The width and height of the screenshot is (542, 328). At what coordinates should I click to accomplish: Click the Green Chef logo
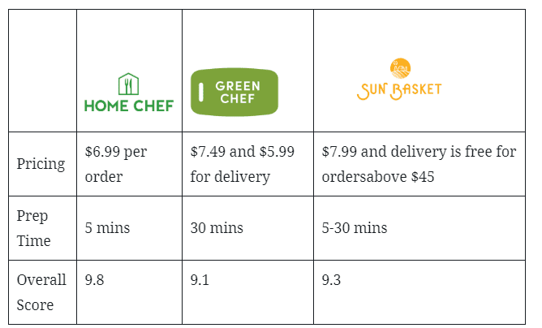point(234,92)
